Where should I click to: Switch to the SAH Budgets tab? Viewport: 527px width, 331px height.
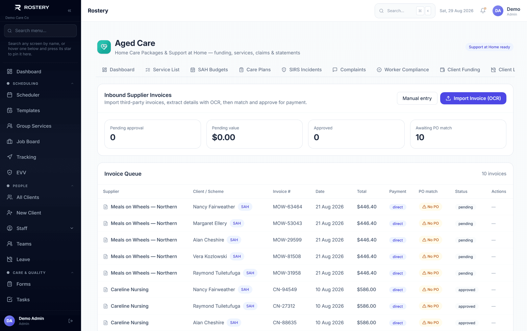[x=209, y=70]
